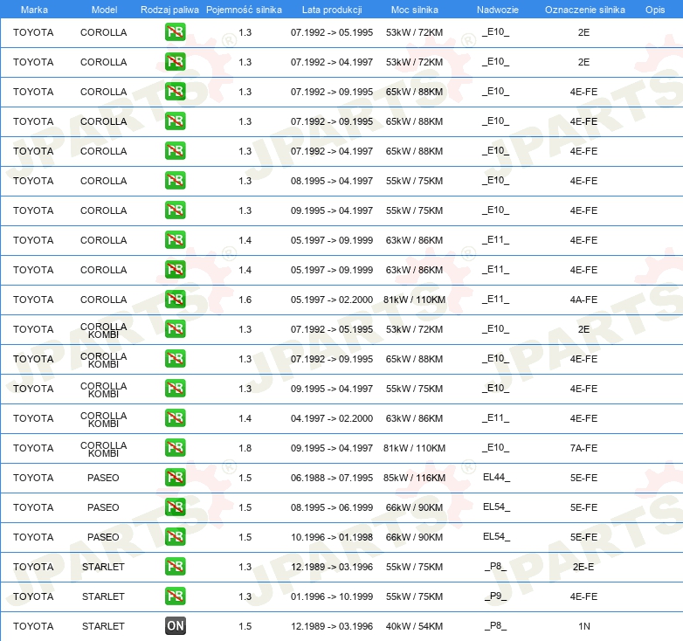Click the Nadwozie column header
This screenshot has width=683, height=641.
(x=495, y=9)
